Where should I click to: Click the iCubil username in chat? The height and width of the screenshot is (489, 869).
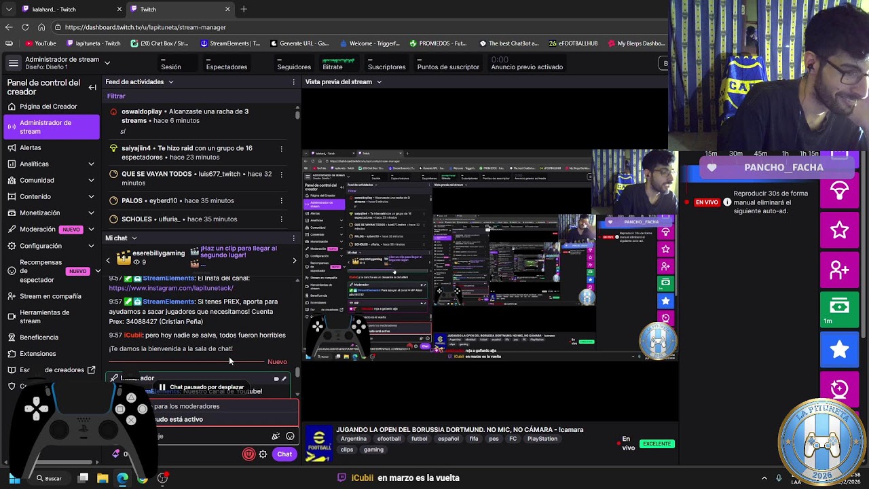click(x=133, y=336)
